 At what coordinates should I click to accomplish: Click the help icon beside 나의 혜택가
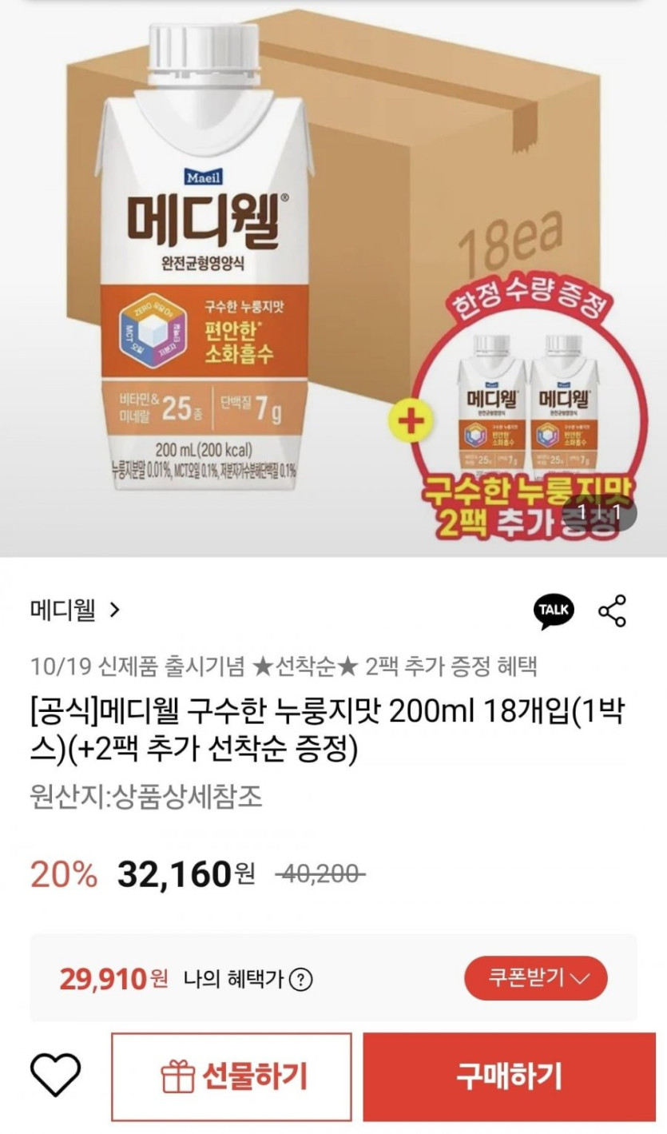(x=300, y=979)
